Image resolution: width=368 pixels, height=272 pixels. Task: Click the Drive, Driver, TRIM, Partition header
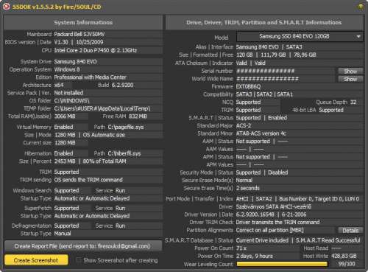[264, 22]
